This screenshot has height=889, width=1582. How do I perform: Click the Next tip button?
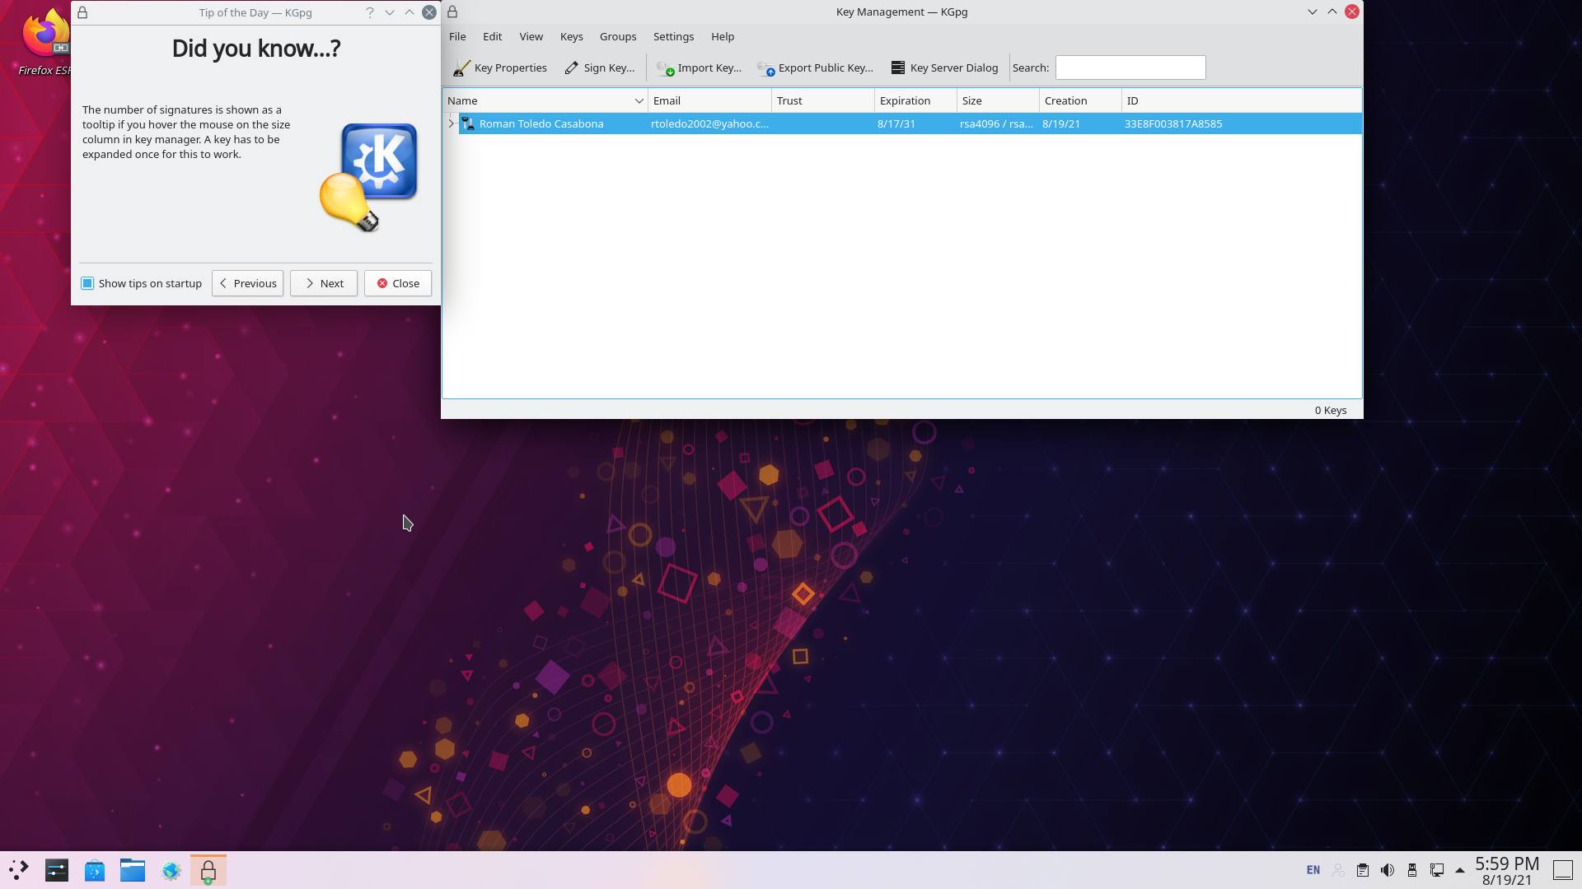tap(323, 283)
